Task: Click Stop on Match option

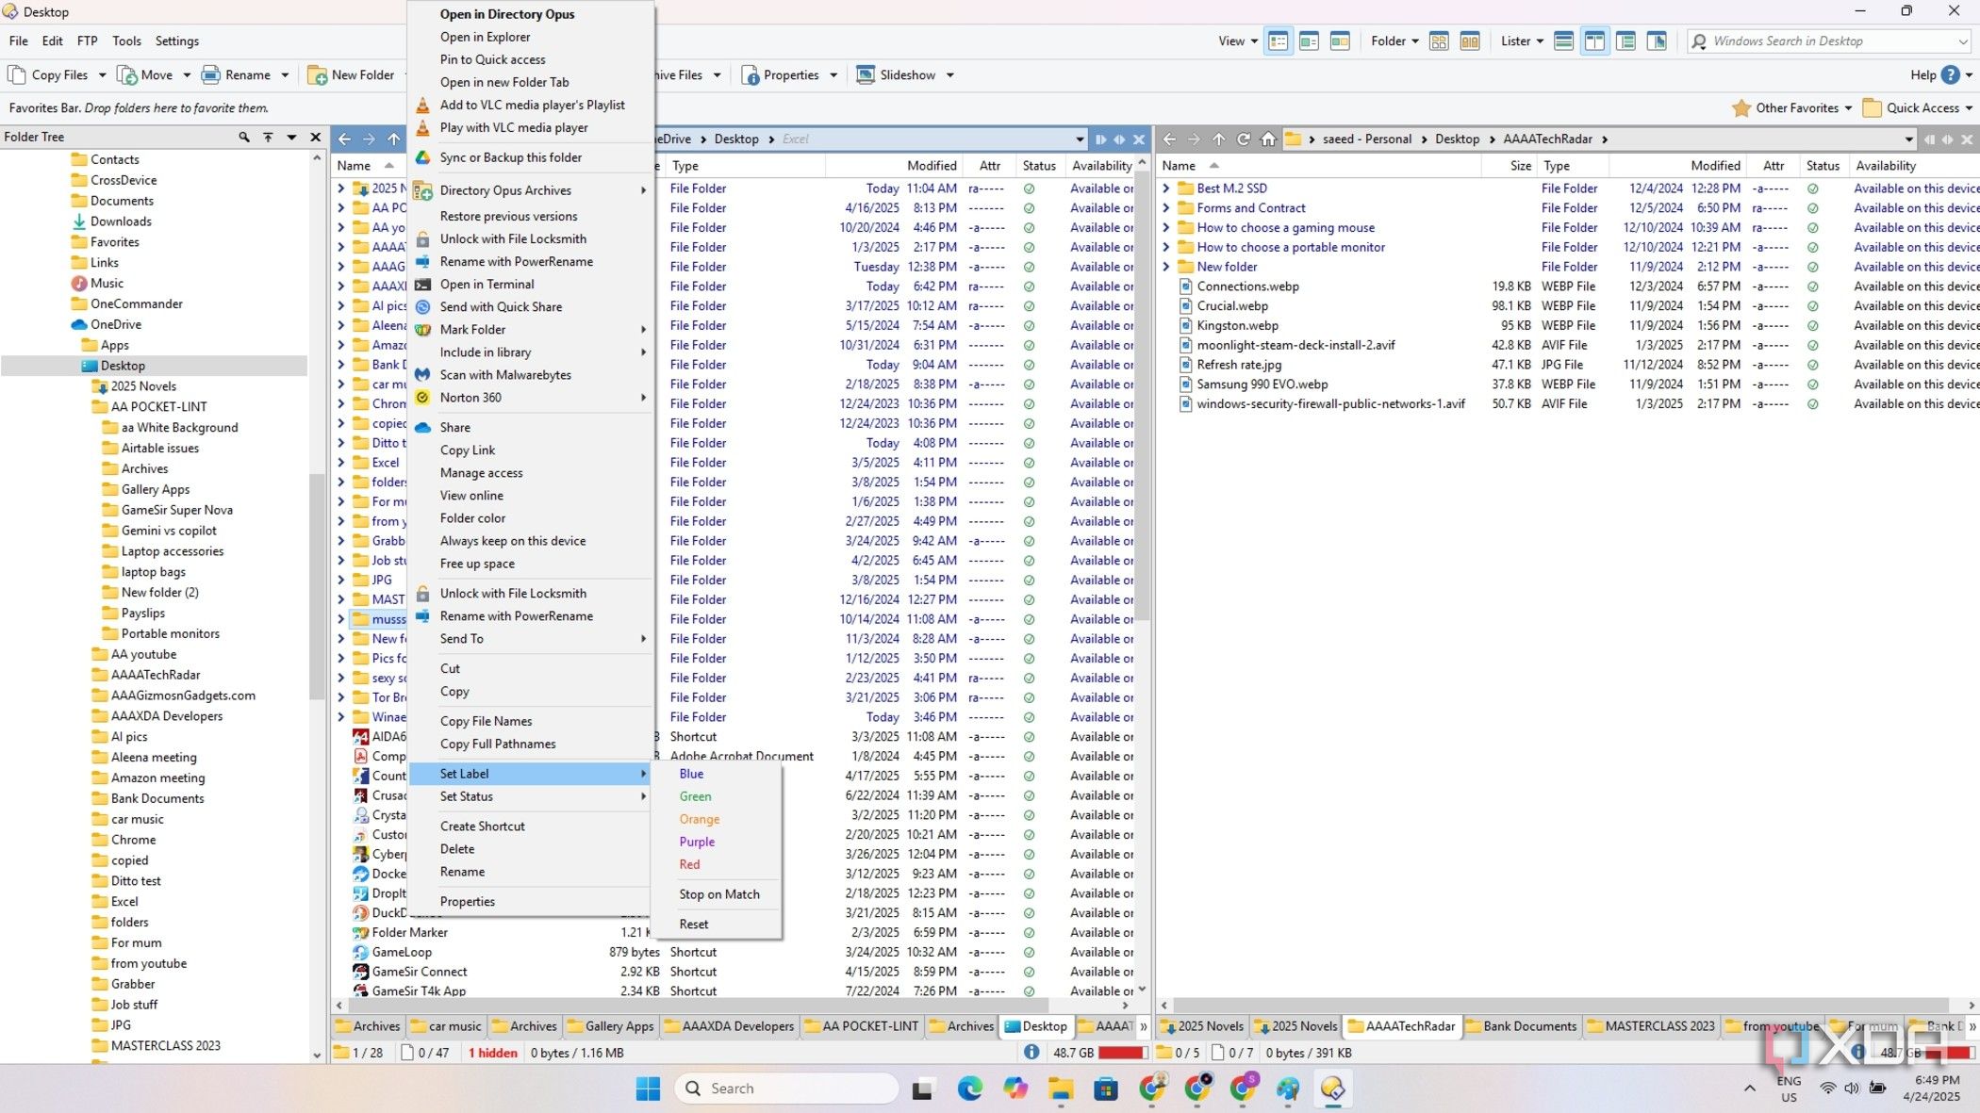Action: point(718,894)
